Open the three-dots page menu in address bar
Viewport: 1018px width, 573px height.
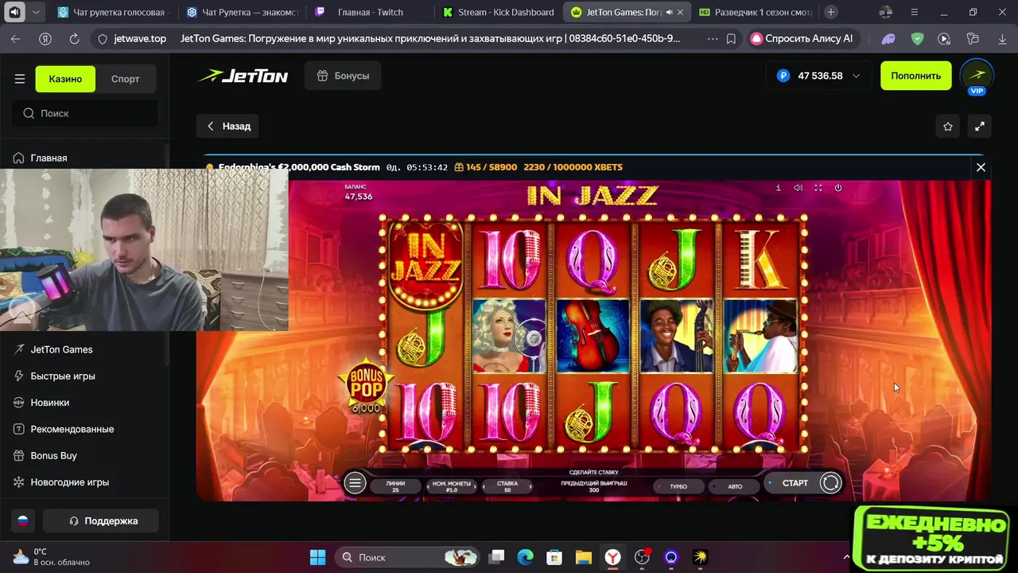(x=712, y=38)
